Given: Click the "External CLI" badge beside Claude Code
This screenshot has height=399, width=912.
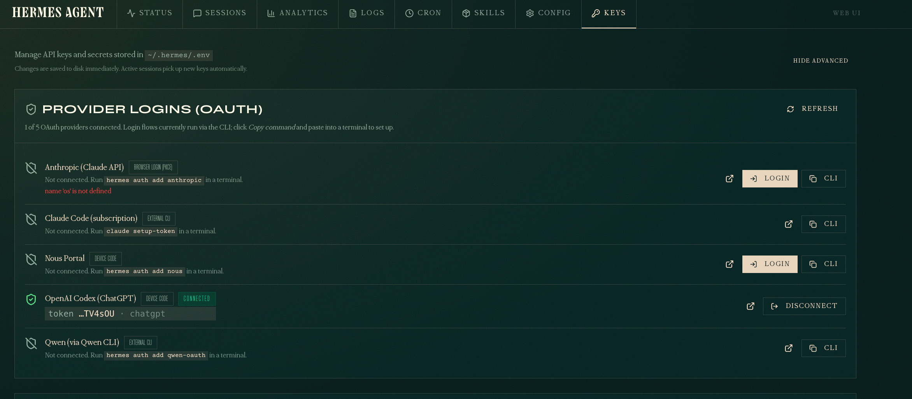Looking at the screenshot, I should 159,219.
